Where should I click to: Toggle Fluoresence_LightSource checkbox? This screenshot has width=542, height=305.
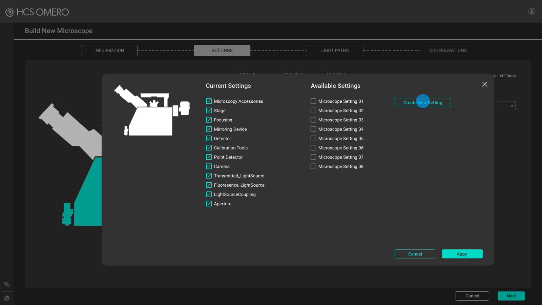(209, 185)
